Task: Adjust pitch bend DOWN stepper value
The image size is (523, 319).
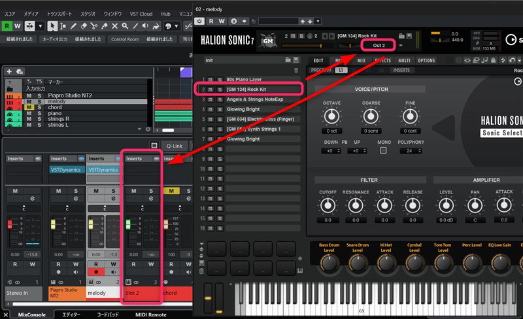Action: coord(339,151)
